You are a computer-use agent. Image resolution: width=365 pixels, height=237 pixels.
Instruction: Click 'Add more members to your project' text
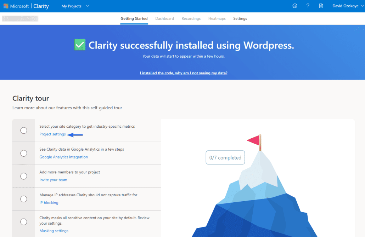69,172
